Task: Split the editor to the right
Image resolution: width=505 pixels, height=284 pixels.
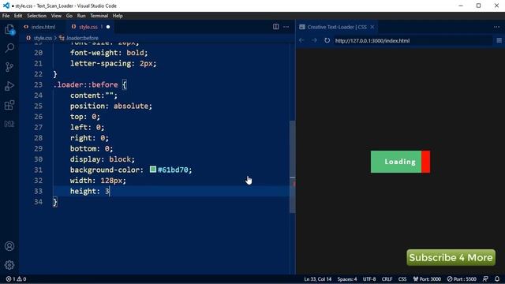Action: click(275, 27)
